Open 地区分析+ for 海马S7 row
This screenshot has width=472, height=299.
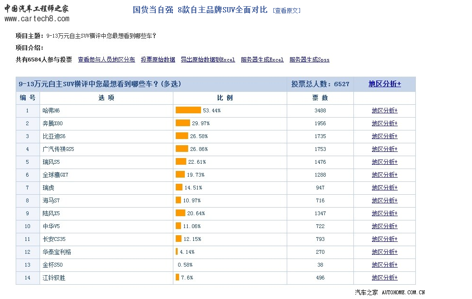(x=385, y=200)
